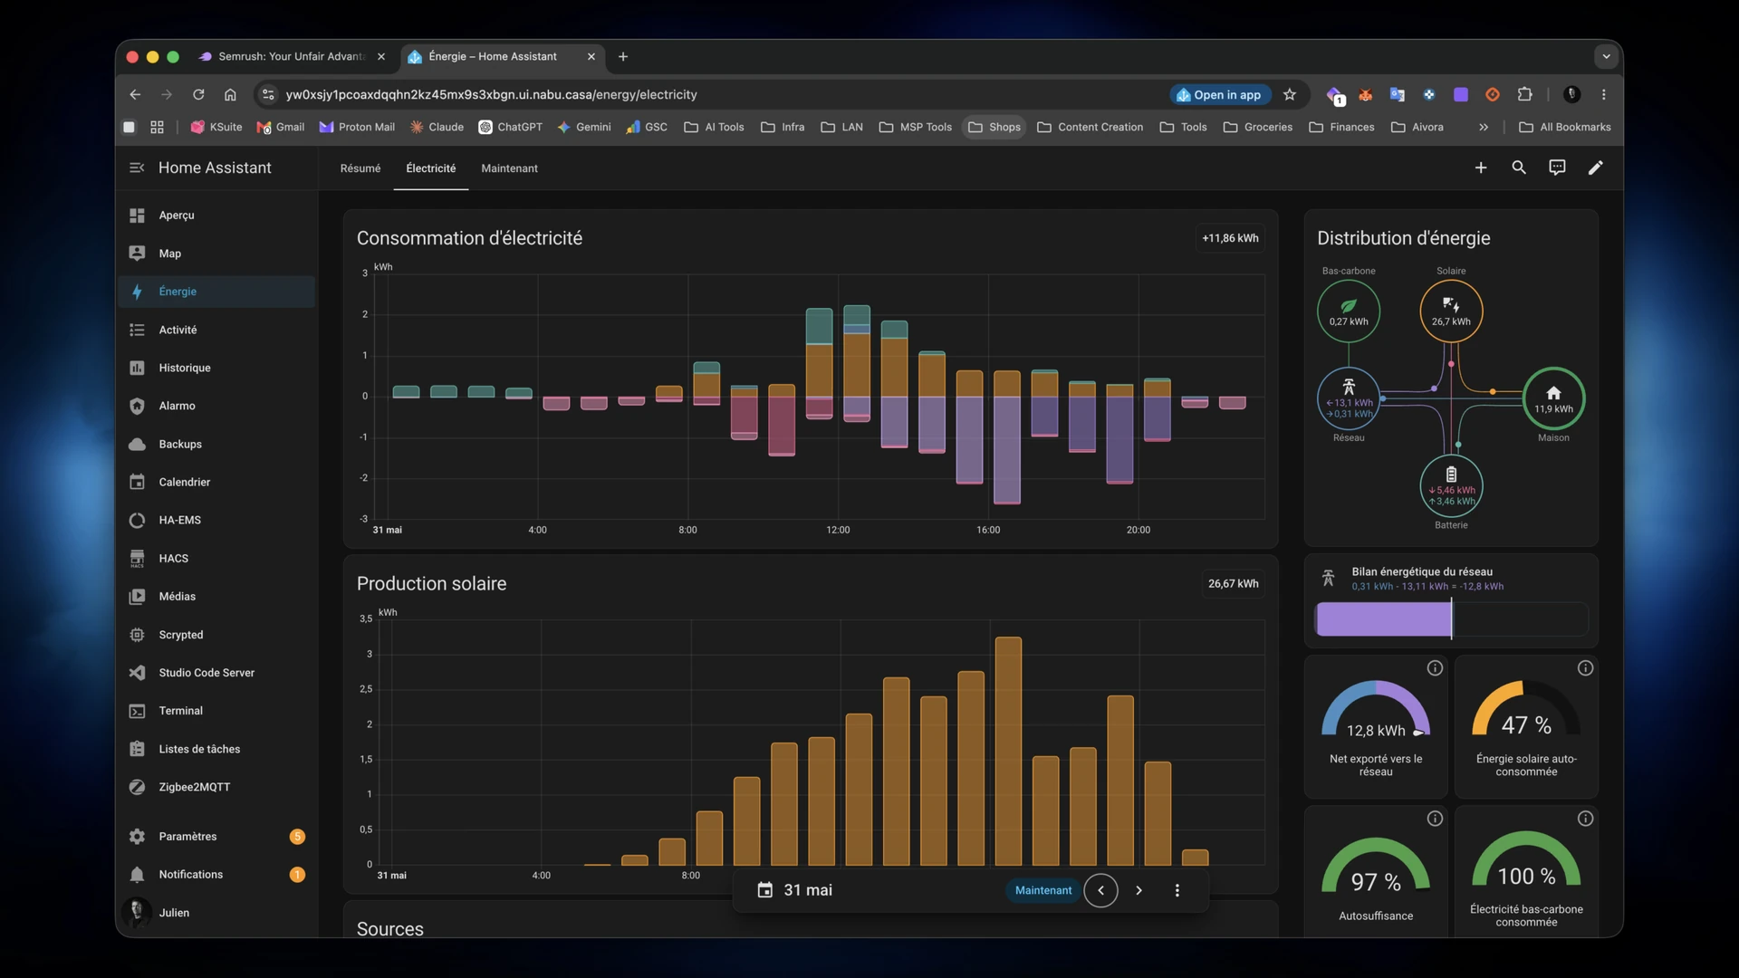
Task: Click Open in app button
Action: click(x=1219, y=94)
